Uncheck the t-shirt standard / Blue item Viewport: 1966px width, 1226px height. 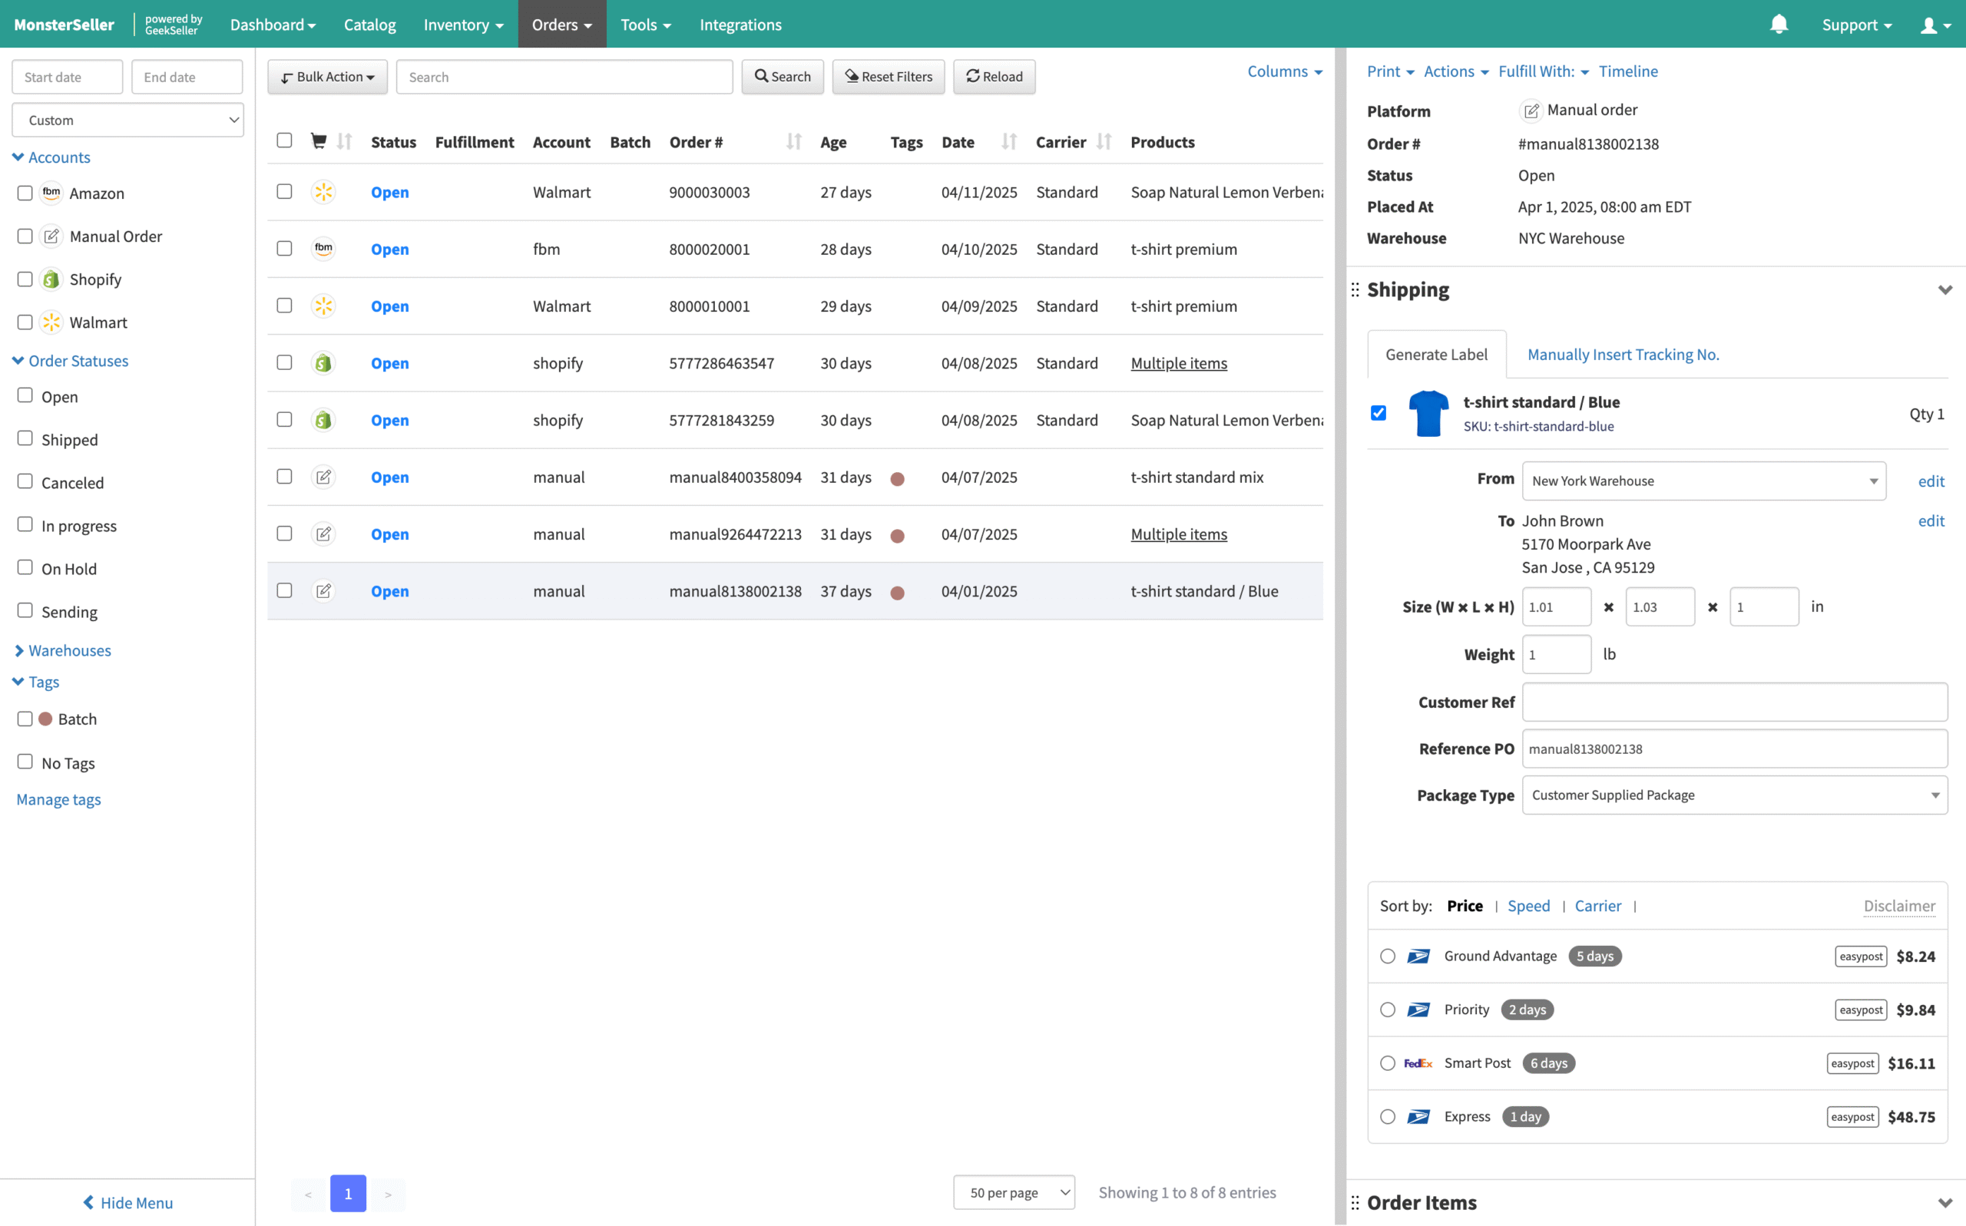tap(1378, 413)
